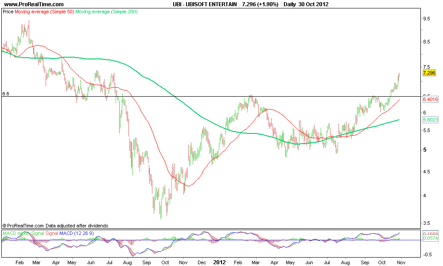Select the Price legend label
443x266 pixels.
pyautogui.click(x=8, y=12)
